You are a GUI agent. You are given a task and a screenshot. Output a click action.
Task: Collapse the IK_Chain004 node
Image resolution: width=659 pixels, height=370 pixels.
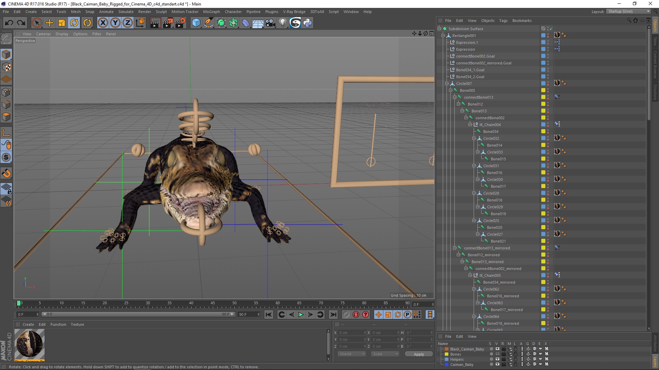tap(470, 125)
